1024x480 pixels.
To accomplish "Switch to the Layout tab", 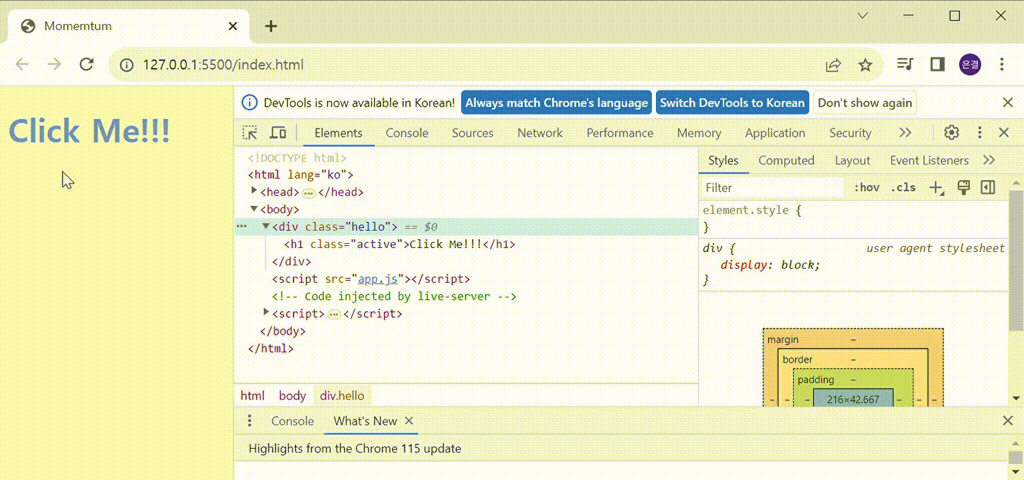I will pyautogui.click(x=853, y=160).
